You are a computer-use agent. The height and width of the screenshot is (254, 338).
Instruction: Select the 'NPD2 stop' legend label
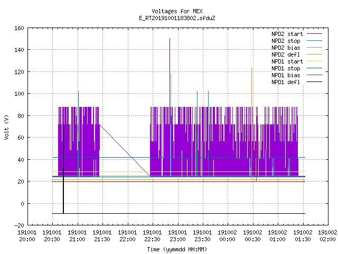pyautogui.click(x=286, y=41)
